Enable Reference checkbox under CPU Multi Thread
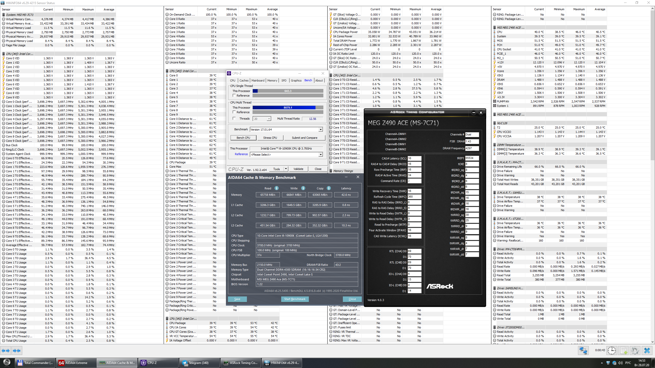The image size is (655, 368). point(234,112)
